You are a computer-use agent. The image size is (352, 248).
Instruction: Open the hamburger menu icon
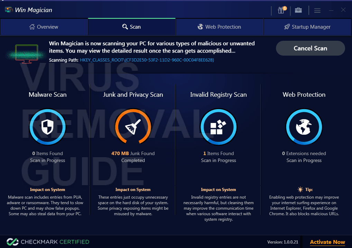[317, 10]
